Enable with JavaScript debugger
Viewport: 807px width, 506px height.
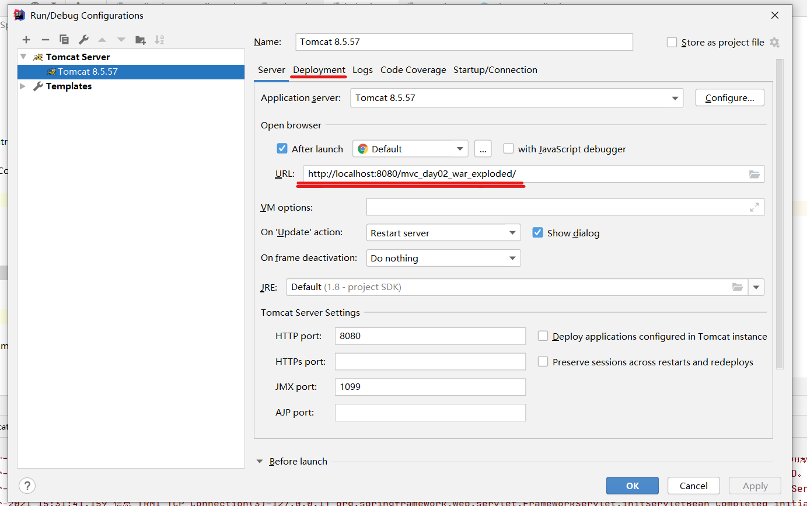508,149
